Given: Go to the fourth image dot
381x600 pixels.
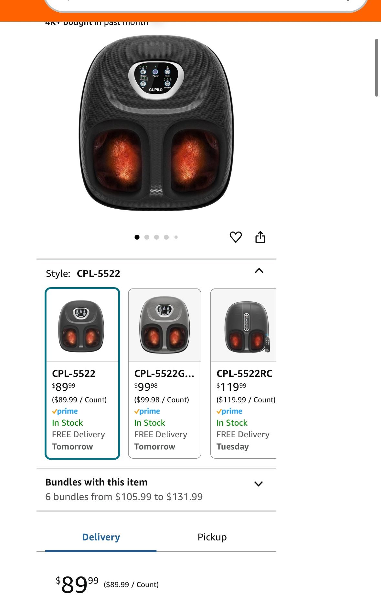Looking at the screenshot, I should 166,237.
